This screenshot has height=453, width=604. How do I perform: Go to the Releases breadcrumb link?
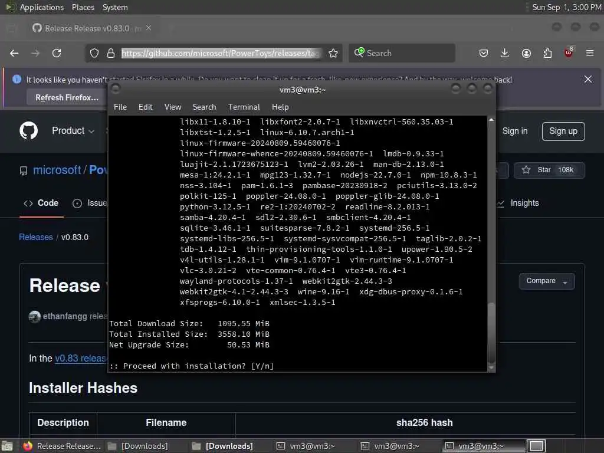coord(36,237)
